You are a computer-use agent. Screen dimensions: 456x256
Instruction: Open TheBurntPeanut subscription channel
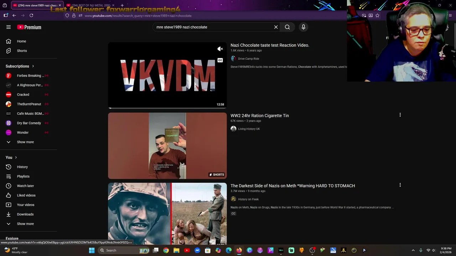[x=28, y=104]
